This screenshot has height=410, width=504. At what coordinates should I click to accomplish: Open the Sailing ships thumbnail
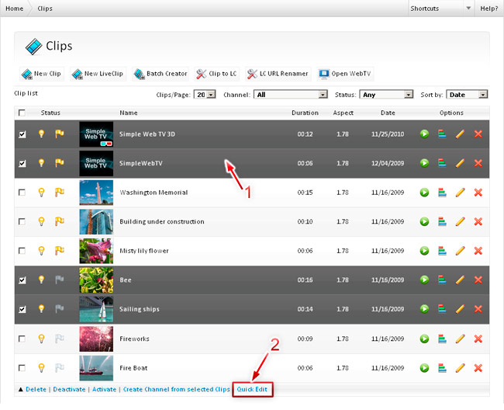click(x=96, y=309)
